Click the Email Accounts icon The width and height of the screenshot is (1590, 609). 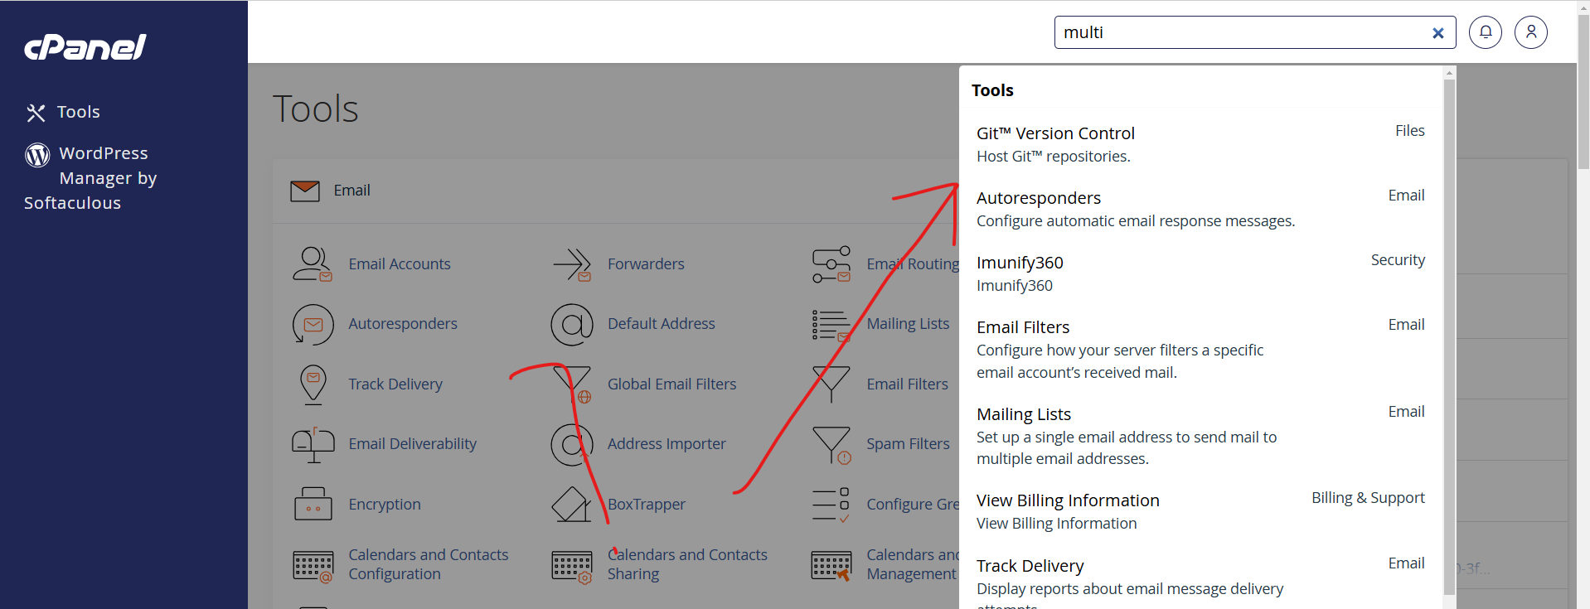pos(313,264)
